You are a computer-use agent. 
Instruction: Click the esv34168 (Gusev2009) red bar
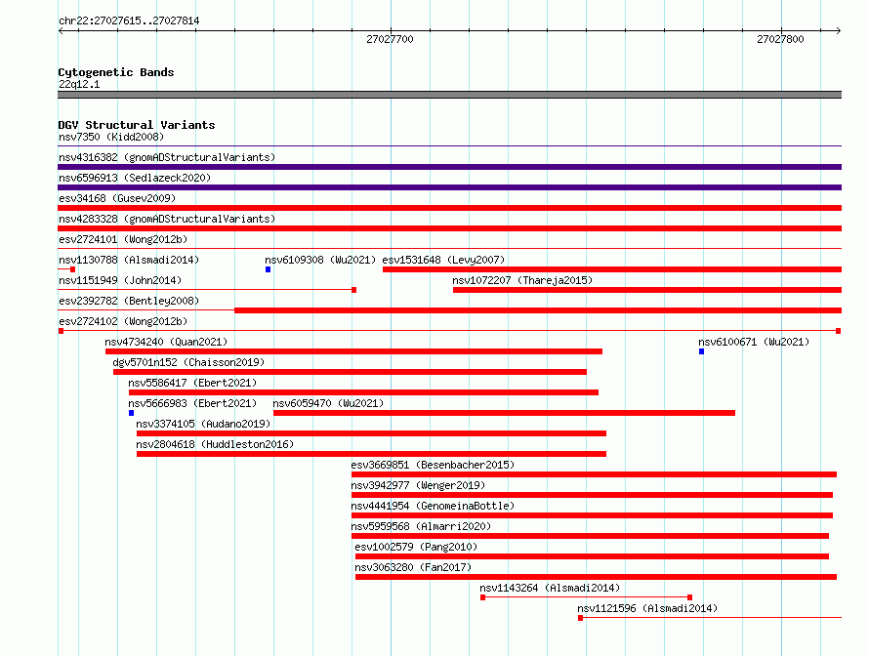pyautogui.click(x=449, y=208)
